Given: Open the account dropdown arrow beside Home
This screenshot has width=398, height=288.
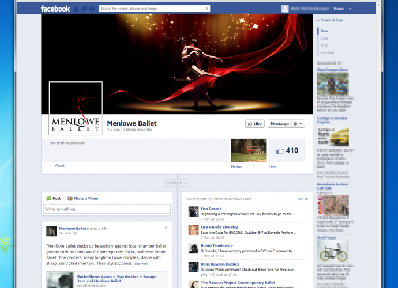Looking at the screenshot, I should click(350, 9).
